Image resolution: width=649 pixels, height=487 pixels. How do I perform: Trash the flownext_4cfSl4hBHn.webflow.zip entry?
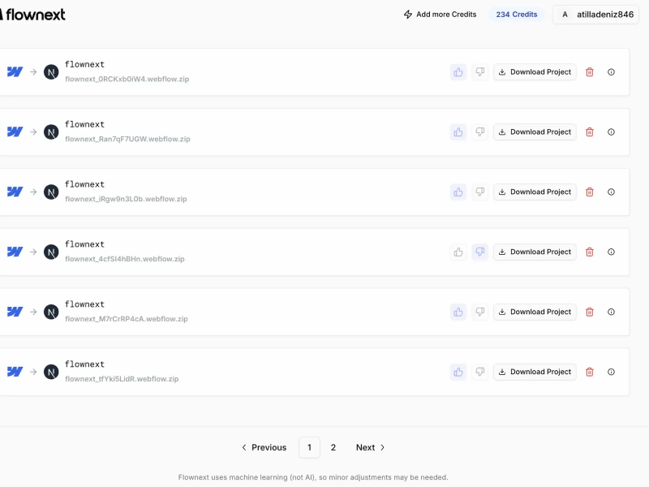[590, 252]
